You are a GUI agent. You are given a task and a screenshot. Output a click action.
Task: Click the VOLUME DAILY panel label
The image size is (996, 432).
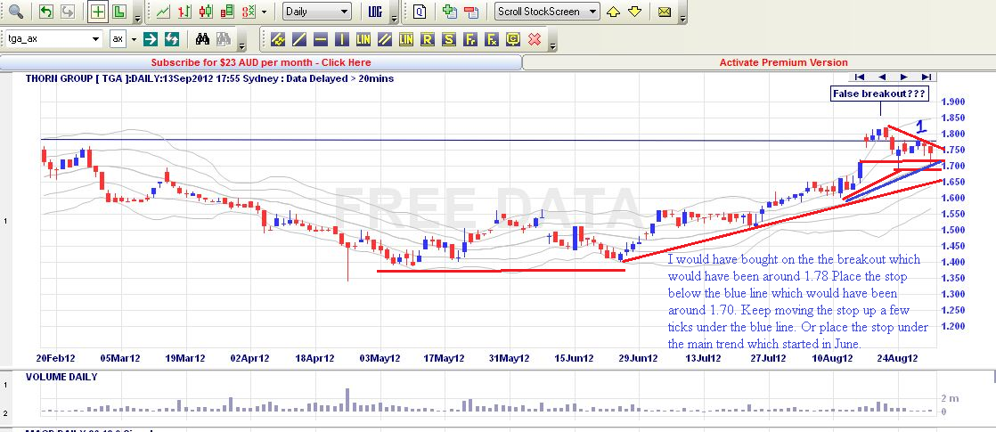[61, 377]
